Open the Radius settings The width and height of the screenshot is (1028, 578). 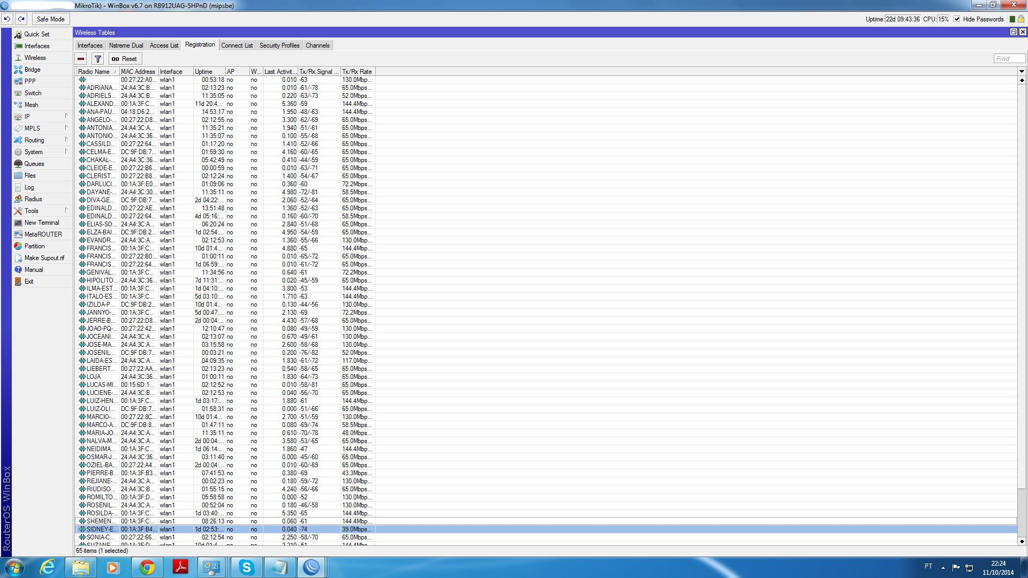[x=33, y=199]
